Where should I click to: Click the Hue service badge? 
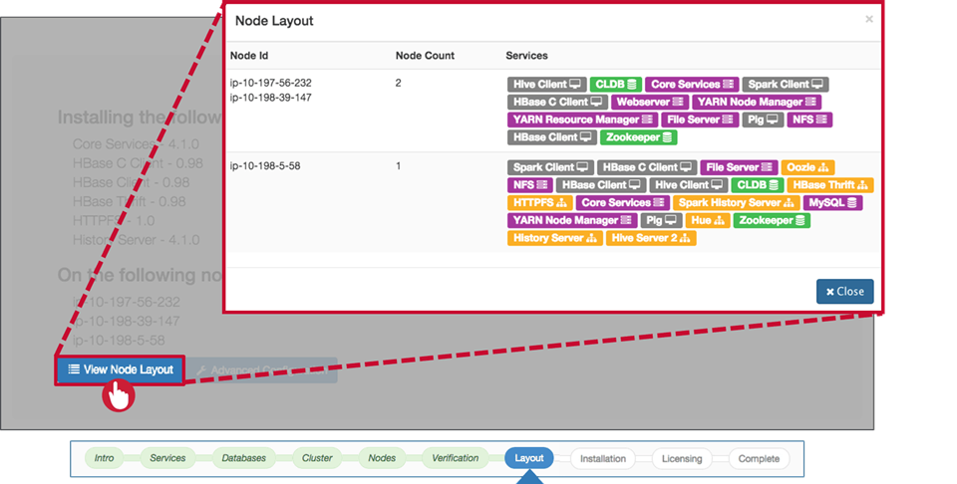(x=708, y=220)
